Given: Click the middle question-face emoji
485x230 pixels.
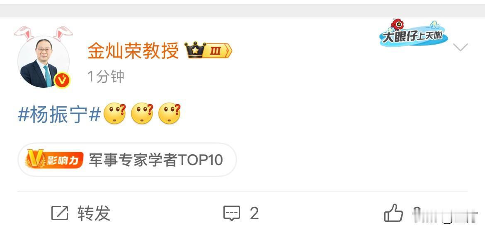Looking at the screenshot, I should coord(142,113).
